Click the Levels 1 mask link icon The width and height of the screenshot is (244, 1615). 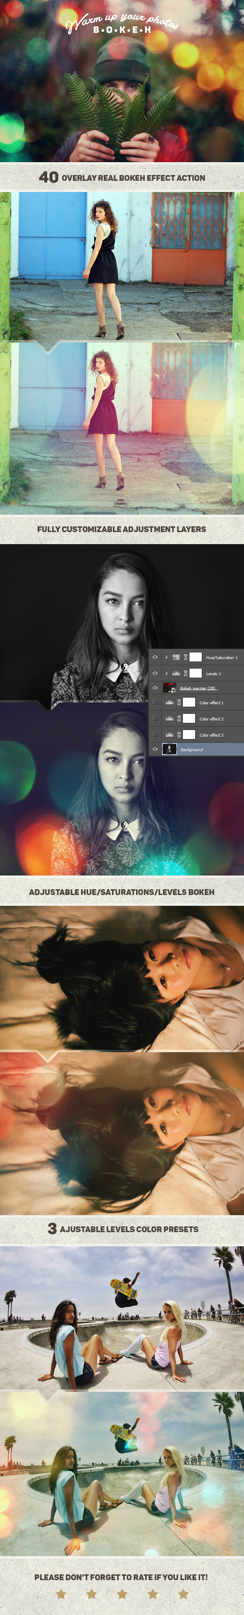point(185,674)
